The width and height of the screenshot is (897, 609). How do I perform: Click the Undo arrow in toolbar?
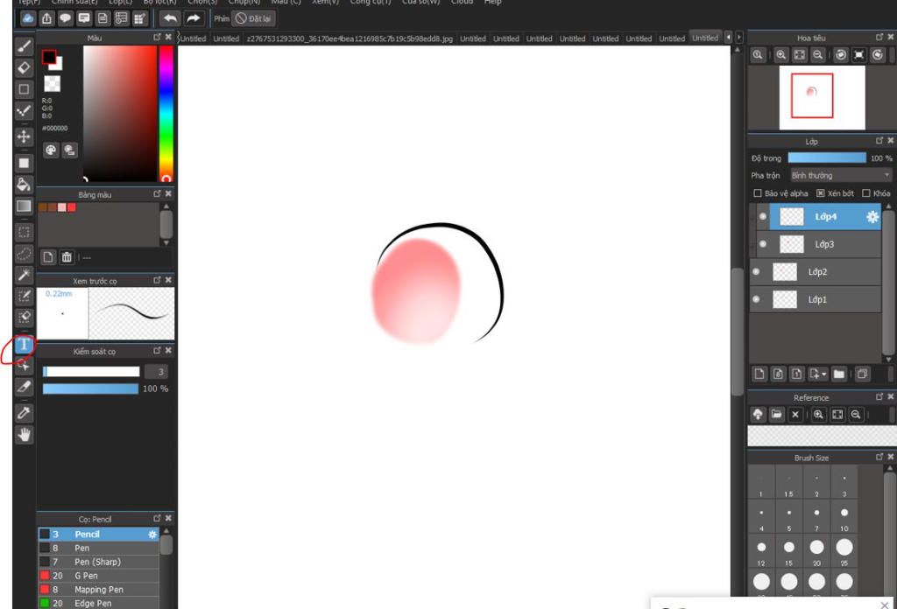click(x=170, y=18)
